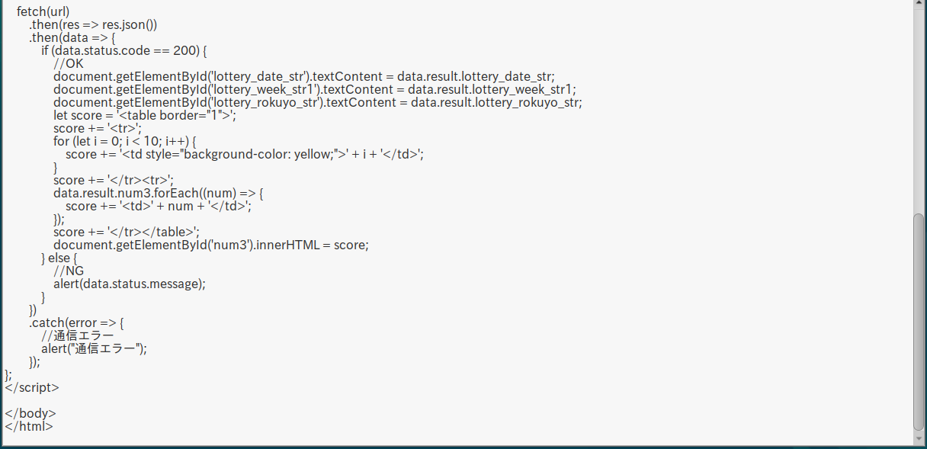Click the 'let score' table border line
Screen dimensions: 927x449
145,116
